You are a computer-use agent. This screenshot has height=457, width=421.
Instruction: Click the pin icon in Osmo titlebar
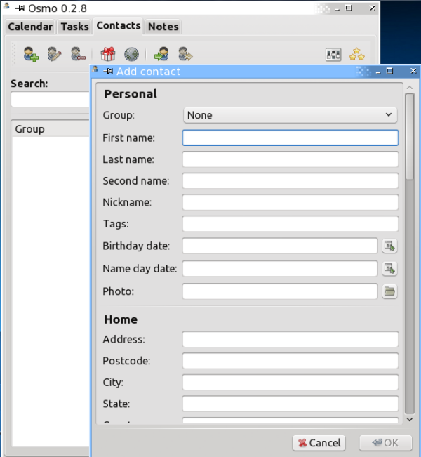tap(20, 8)
